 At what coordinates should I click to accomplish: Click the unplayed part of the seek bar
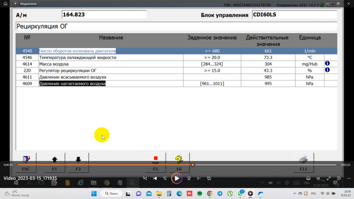(265, 165)
